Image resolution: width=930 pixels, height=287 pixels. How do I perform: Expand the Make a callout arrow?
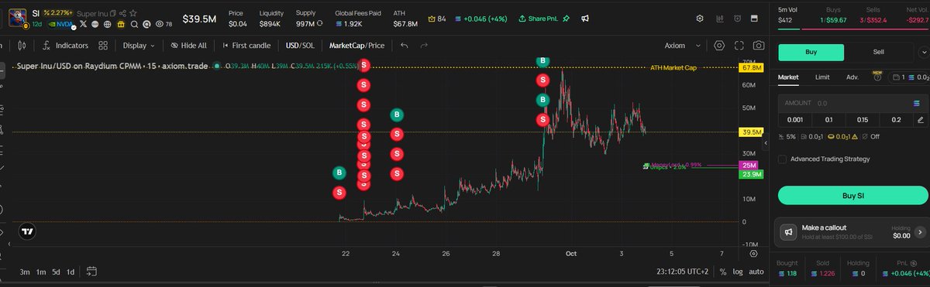pyautogui.click(x=920, y=231)
